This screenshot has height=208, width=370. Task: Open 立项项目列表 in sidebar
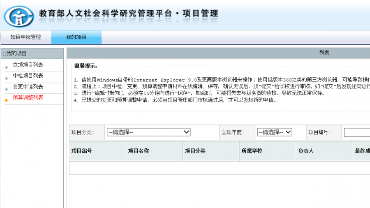click(28, 65)
